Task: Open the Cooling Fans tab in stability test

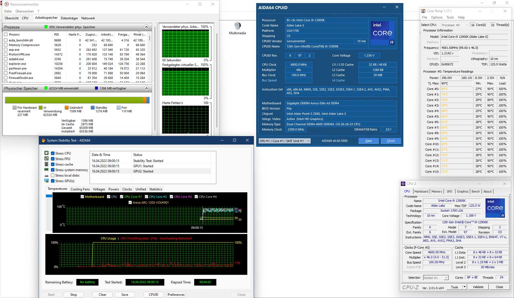Action: tap(80, 189)
